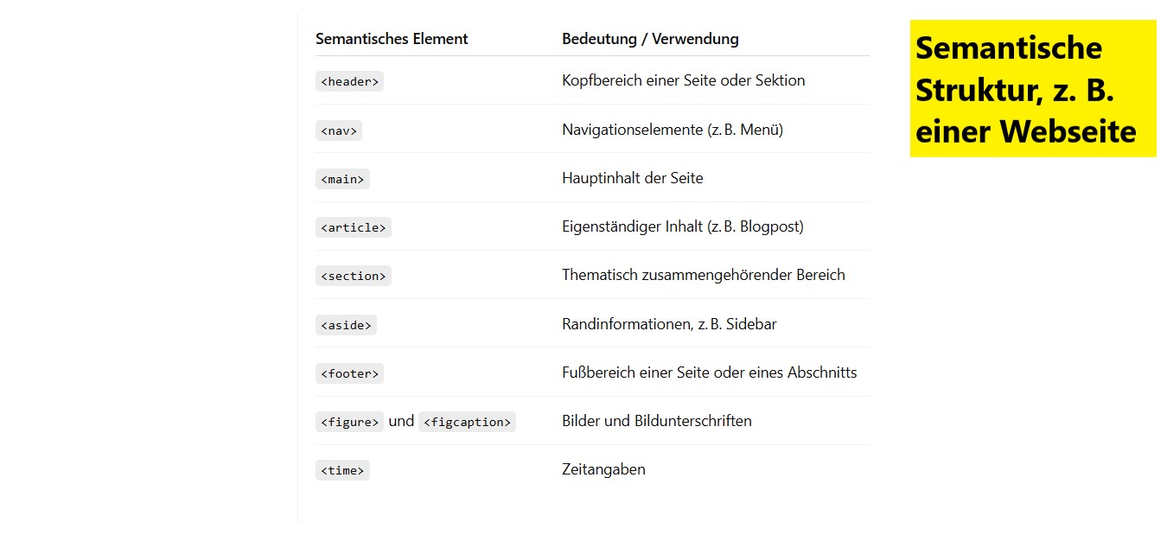Click the <main> code tag
Screen dimensions: 1167x535
pyautogui.click(x=342, y=179)
